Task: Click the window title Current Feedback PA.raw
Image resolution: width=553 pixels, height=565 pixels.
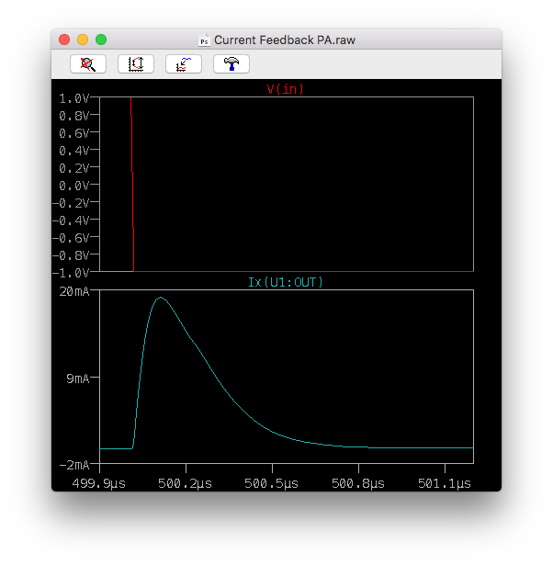Action: coord(285,40)
